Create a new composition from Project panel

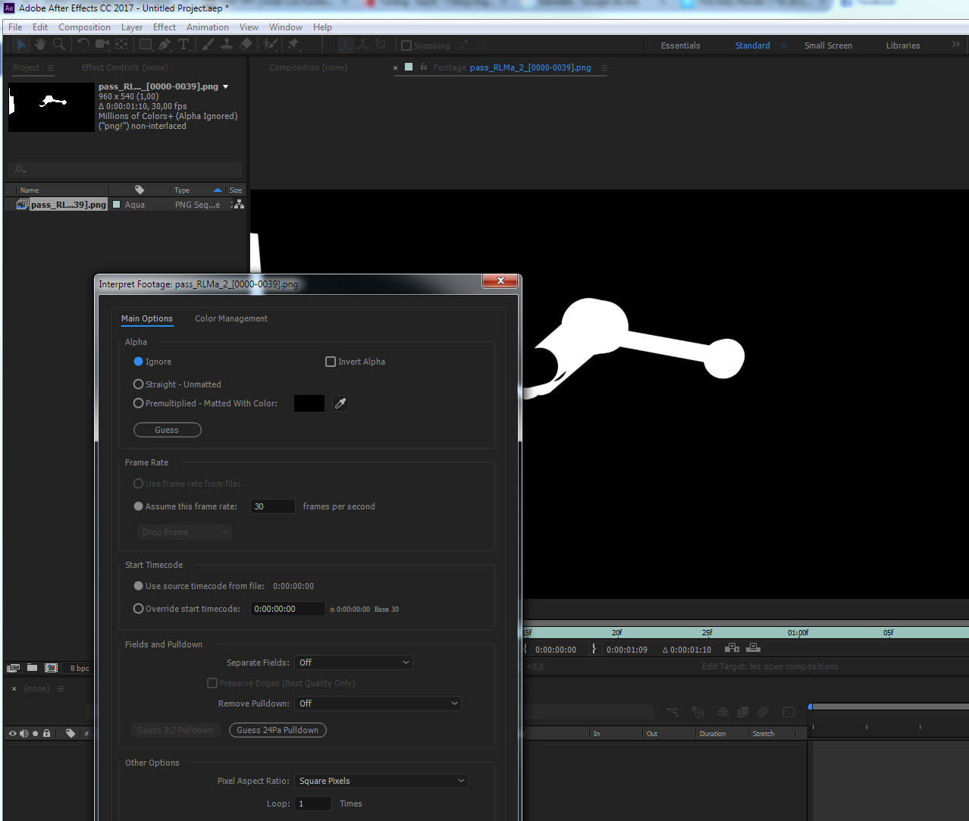click(x=51, y=668)
